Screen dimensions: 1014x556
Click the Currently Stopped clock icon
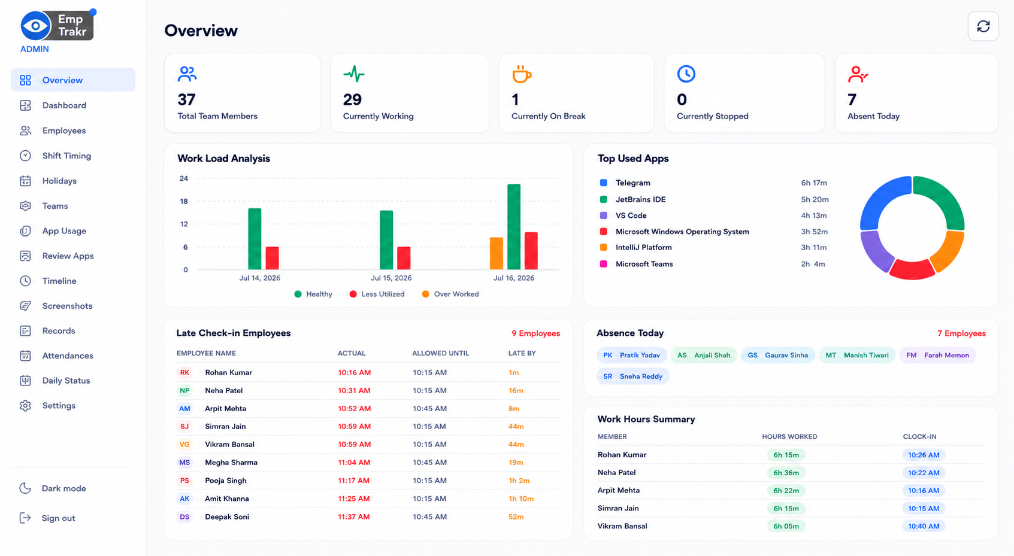[686, 74]
